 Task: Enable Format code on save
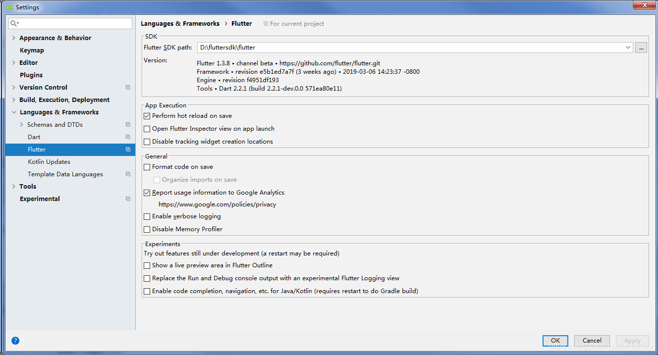[x=147, y=167]
